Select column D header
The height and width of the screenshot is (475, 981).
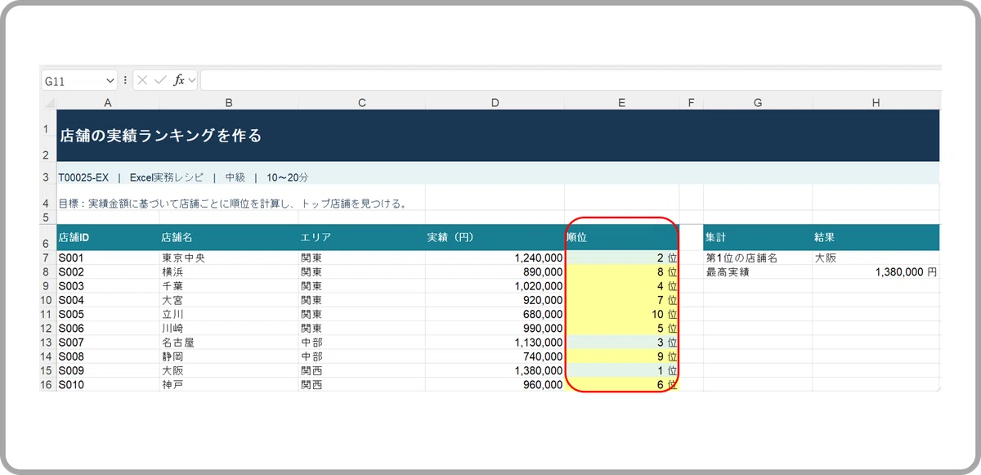(x=495, y=103)
